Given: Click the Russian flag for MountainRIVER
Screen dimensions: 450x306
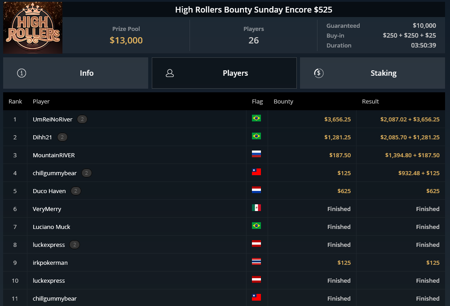Looking at the screenshot, I should coord(256,154).
